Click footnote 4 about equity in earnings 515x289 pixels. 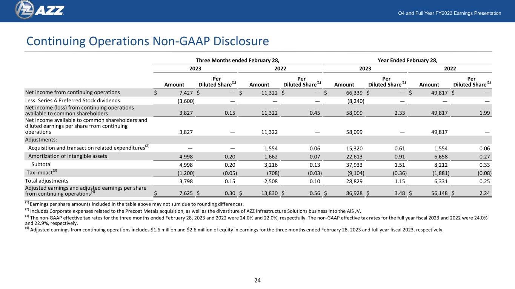pos(234,230)
